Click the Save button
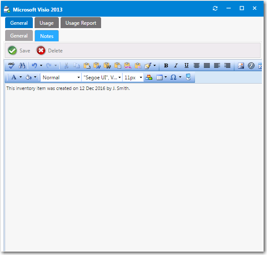The image size is (267, 255). pos(19,51)
